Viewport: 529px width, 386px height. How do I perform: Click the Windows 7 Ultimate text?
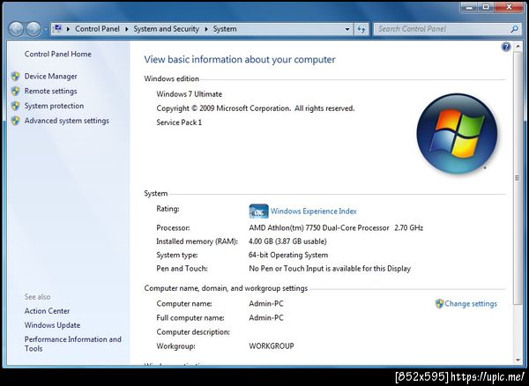[190, 94]
